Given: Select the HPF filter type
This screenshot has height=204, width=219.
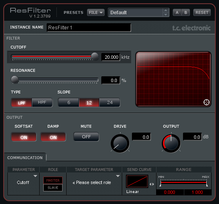Looking at the screenshot, I should point(42,102).
